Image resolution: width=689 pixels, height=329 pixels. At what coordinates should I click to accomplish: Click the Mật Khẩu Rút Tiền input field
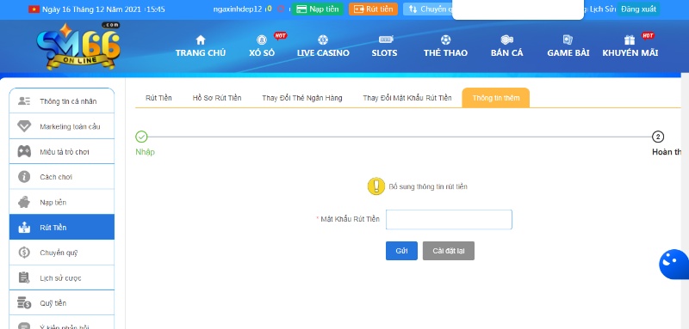tap(449, 220)
